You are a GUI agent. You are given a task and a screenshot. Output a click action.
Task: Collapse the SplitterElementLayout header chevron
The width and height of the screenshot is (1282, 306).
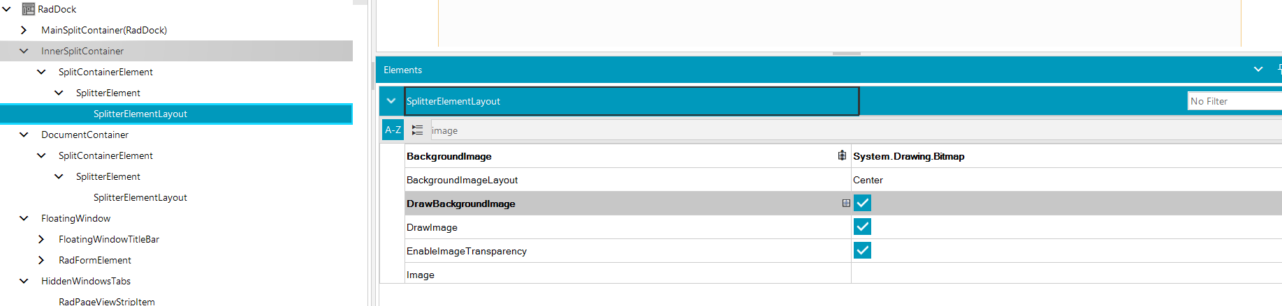pos(391,101)
